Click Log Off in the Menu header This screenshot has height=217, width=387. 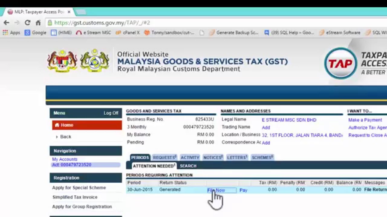(x=111, y=113)
